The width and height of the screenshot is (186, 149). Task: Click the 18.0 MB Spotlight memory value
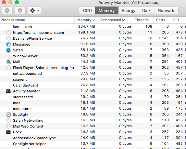pyautogui.click(x=88, y=114)
